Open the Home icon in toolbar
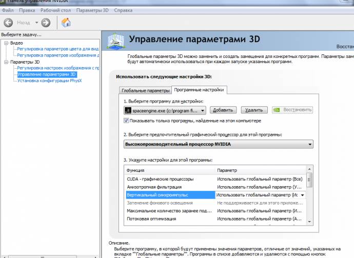Viewport: 354px width, 258px height. pyautogui.click(x=66, y=23)
